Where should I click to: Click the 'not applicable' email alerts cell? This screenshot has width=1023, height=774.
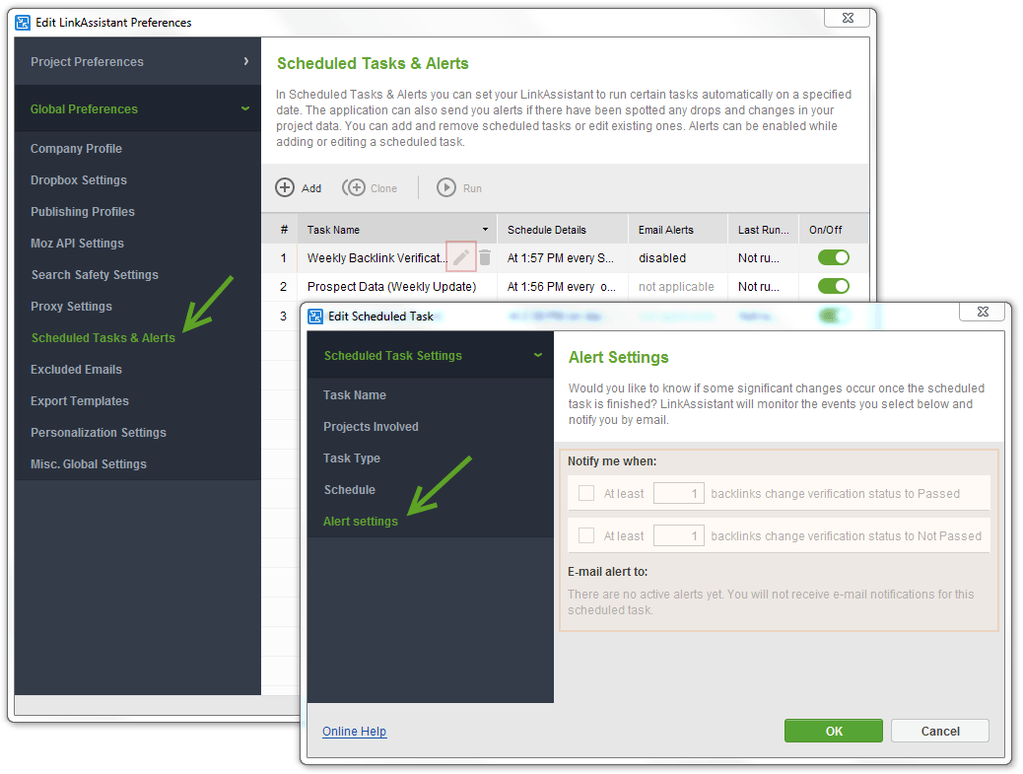[676, 287]
